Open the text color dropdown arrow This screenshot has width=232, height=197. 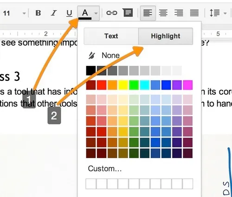click(96, 13)
